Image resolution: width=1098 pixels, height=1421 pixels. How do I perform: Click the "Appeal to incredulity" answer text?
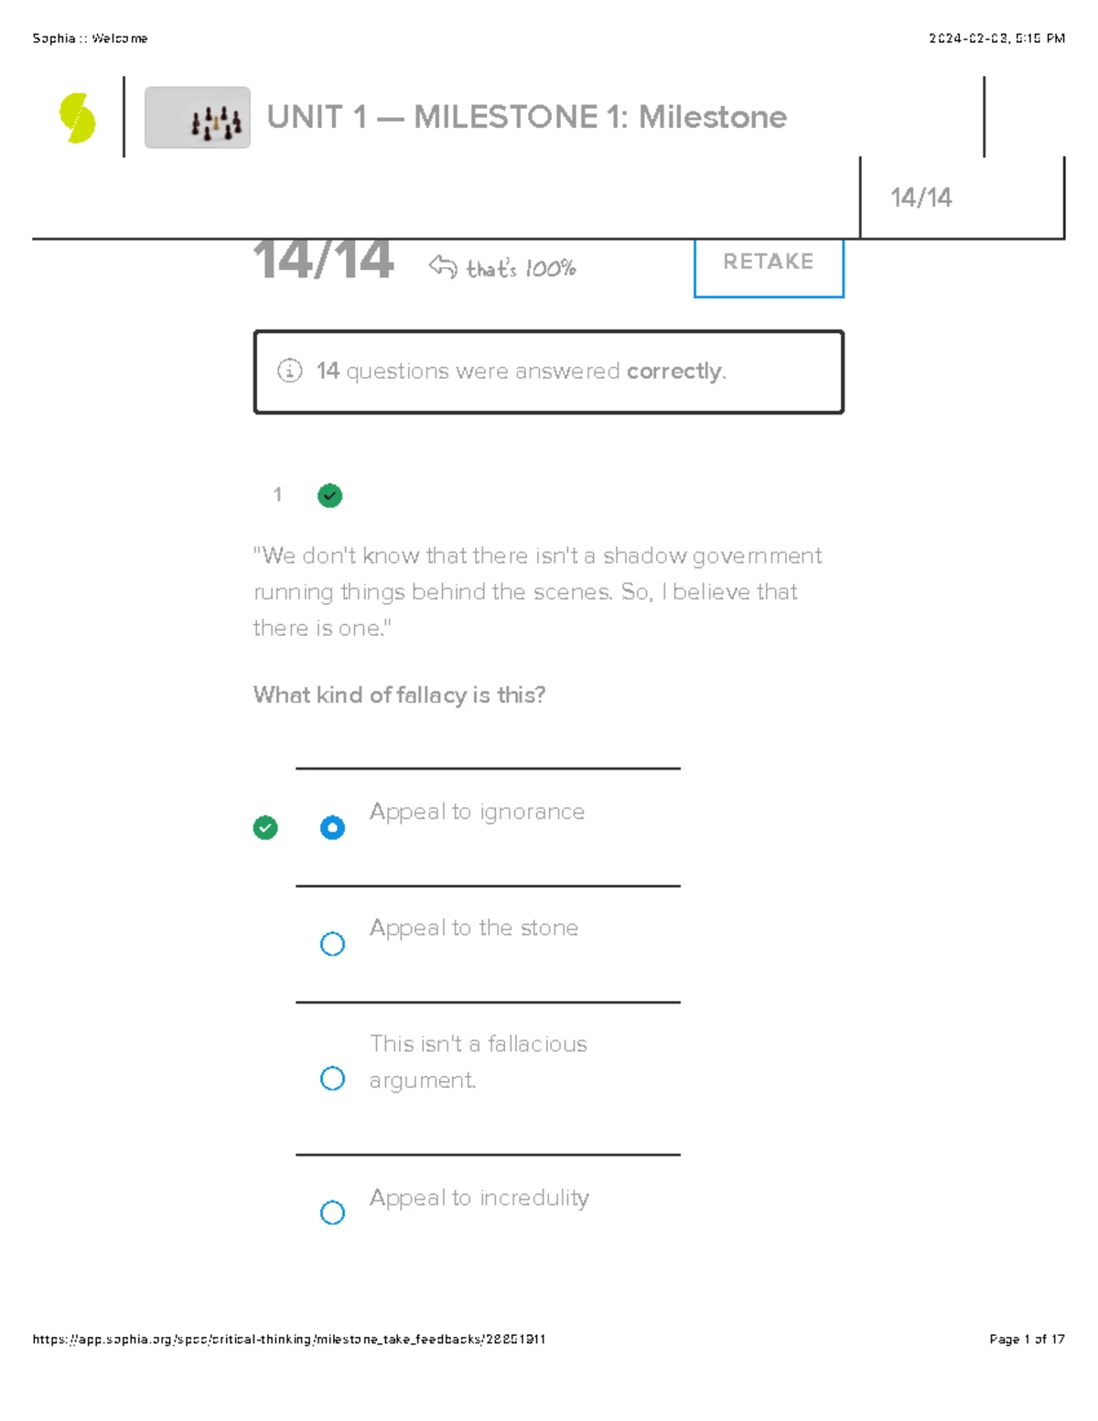pos(479,1199)
